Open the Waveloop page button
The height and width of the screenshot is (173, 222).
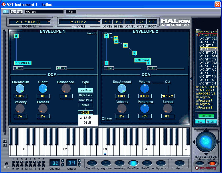(x=120, y=163)
